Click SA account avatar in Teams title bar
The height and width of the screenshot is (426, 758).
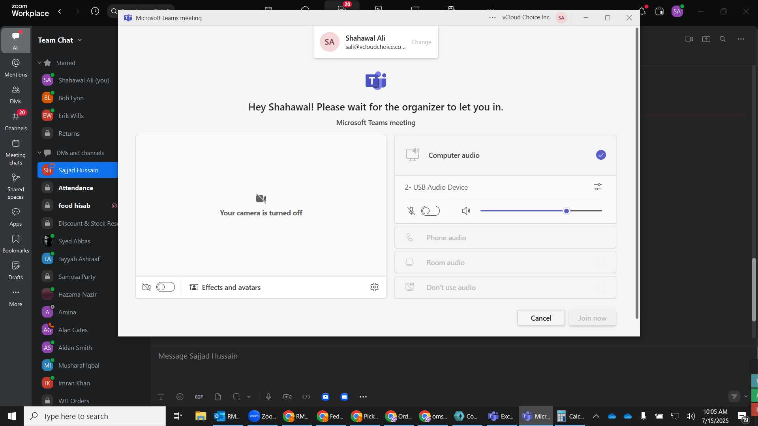coord(561,18)
